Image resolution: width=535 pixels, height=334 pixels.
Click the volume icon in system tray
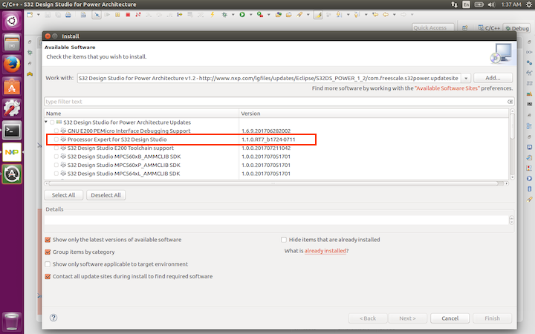coord(491,4)
